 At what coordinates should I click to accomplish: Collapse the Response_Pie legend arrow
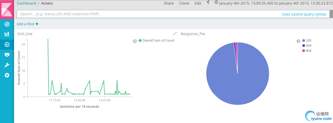tap(298, 41)
